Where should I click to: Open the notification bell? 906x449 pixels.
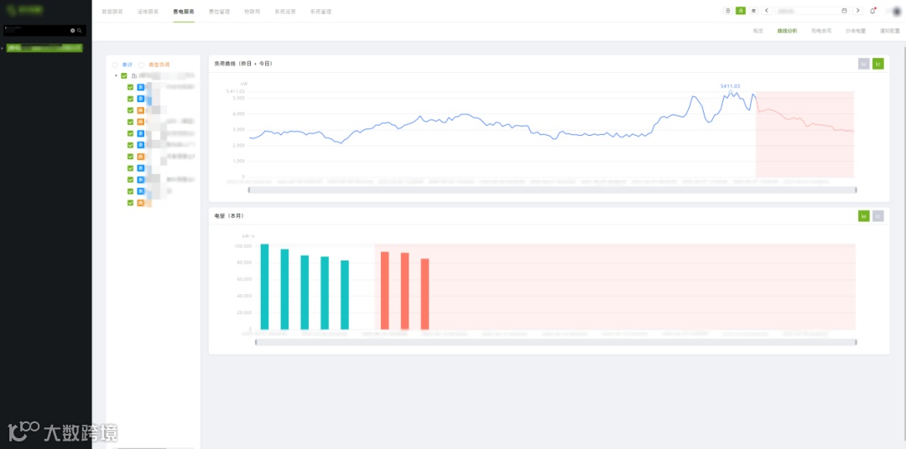tap(872, 11)
